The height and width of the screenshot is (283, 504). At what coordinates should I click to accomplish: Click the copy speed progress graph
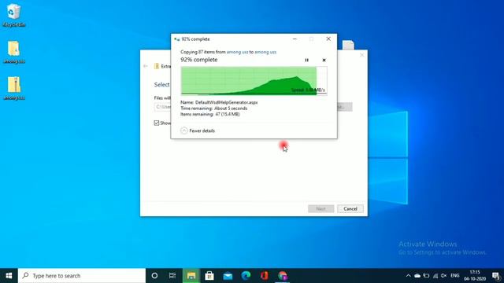click(254, 81)
